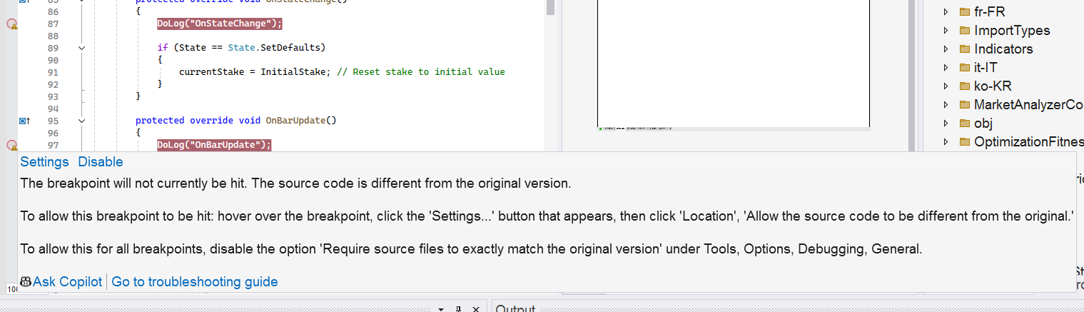Screen dimensions: 1084x312
Task: Select the obj tree item label
Action: pos(983,124)
